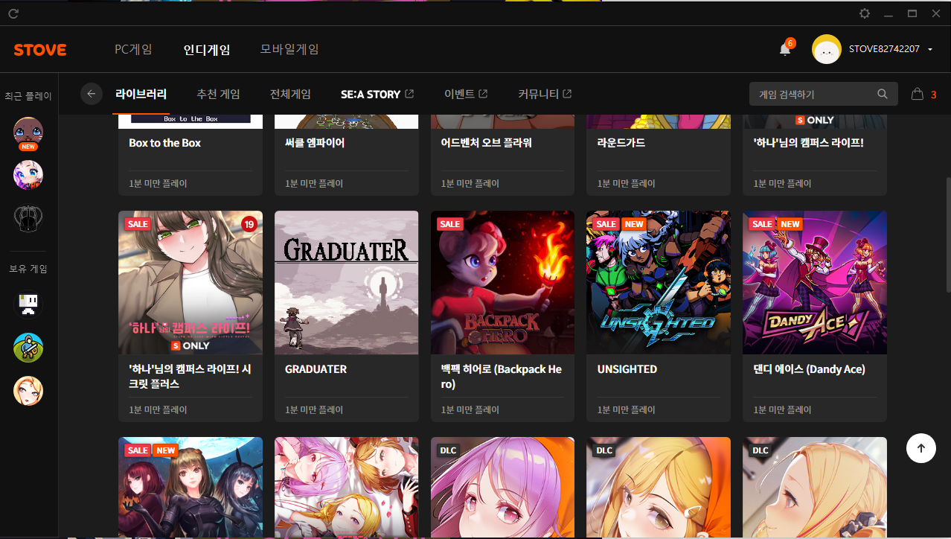
Task: Expand the STOVE82742207 account dropdown
Action: click(930, 50)
